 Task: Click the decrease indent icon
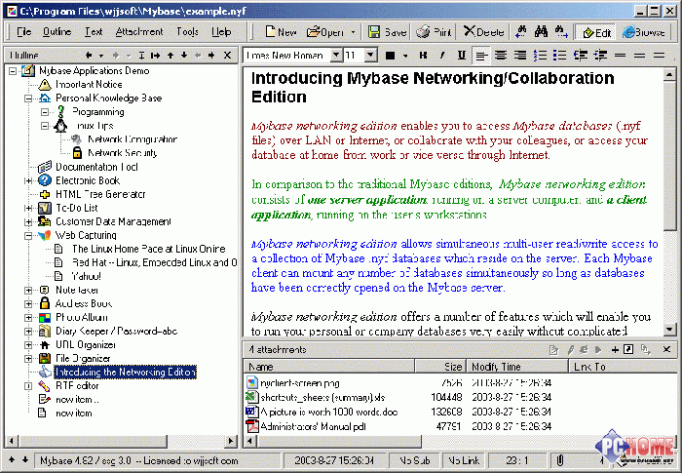click(581, 56)
